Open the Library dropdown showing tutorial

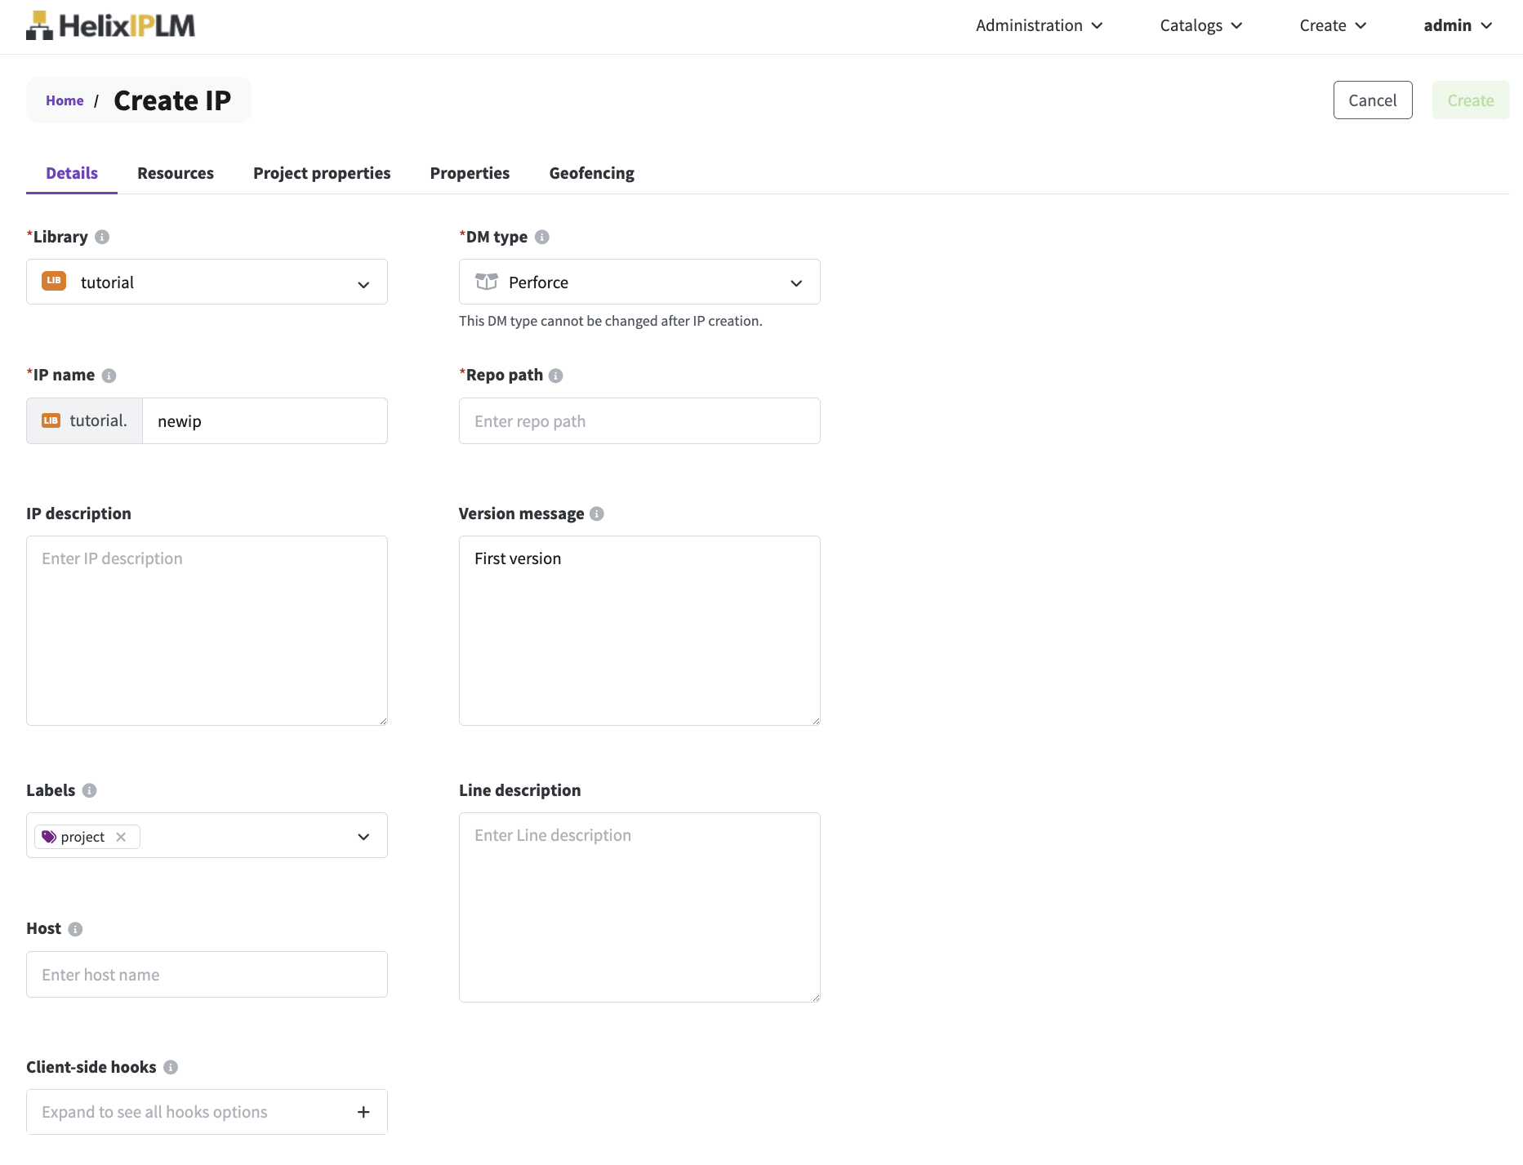tap(207, 282)
